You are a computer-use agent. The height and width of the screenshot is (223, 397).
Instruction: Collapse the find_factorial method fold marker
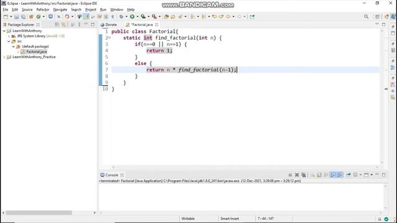click(110, 38)
